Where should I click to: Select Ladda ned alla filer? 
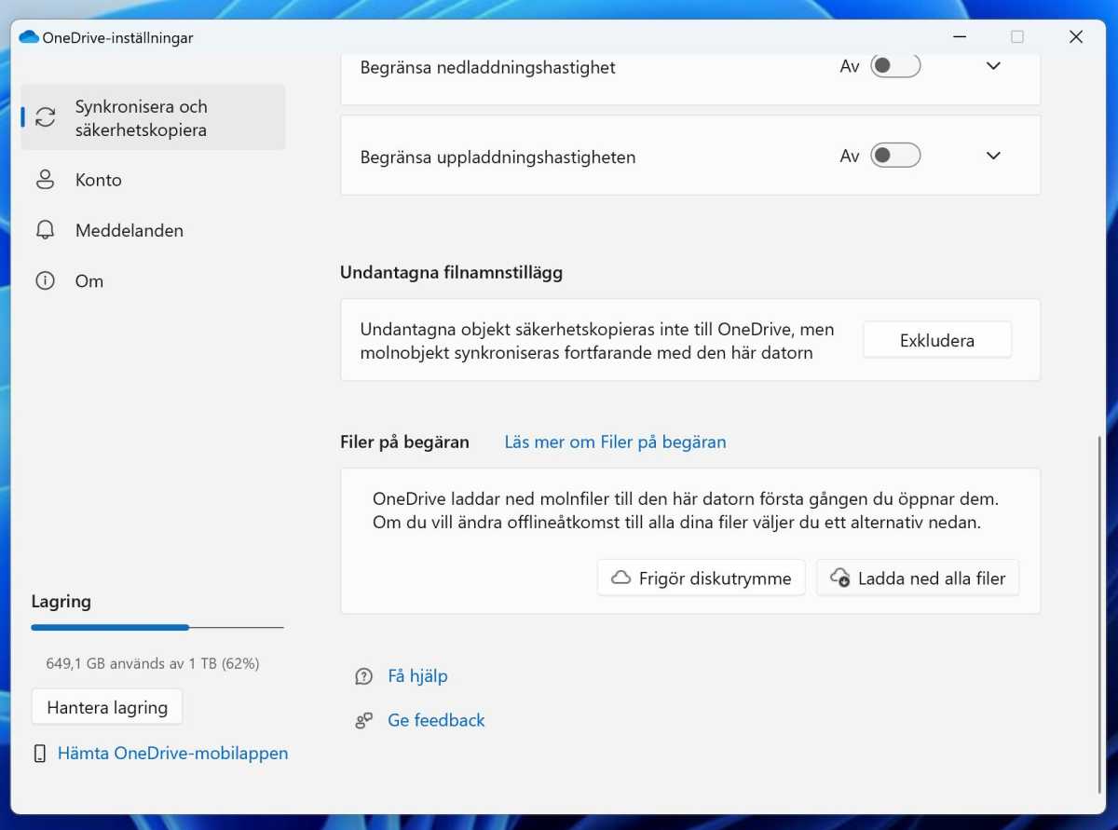coord(917,578)
